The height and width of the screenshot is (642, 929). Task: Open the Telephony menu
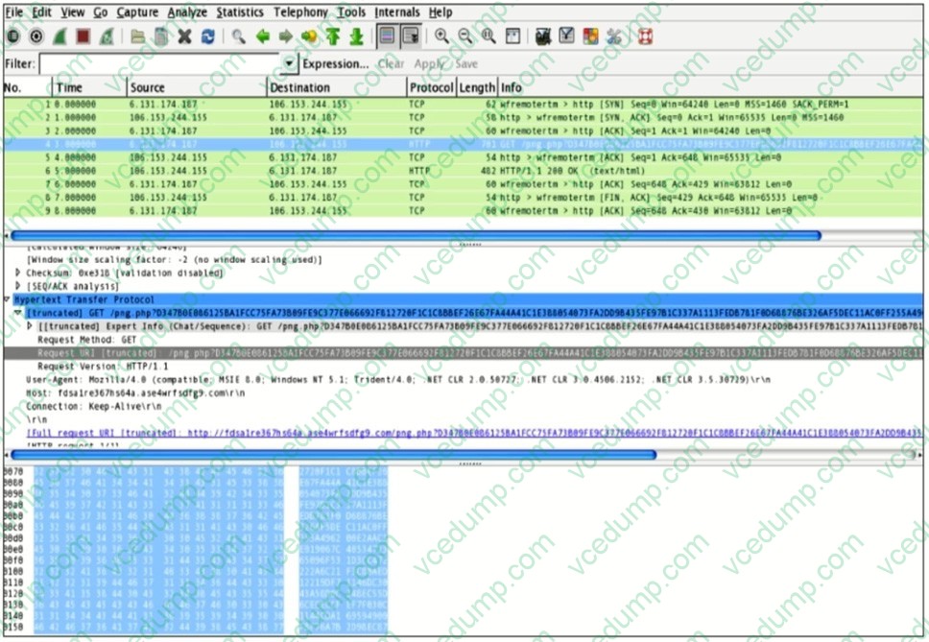point(300,12)
